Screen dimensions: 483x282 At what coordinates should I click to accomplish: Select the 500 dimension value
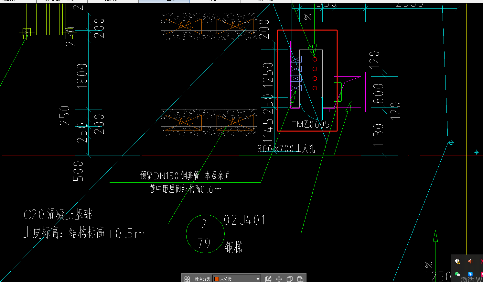click(78, 171)
